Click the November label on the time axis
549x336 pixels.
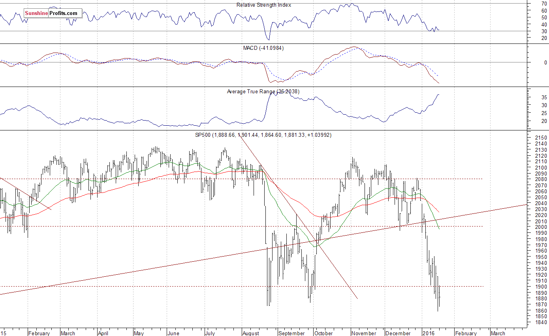pos(364,333)
